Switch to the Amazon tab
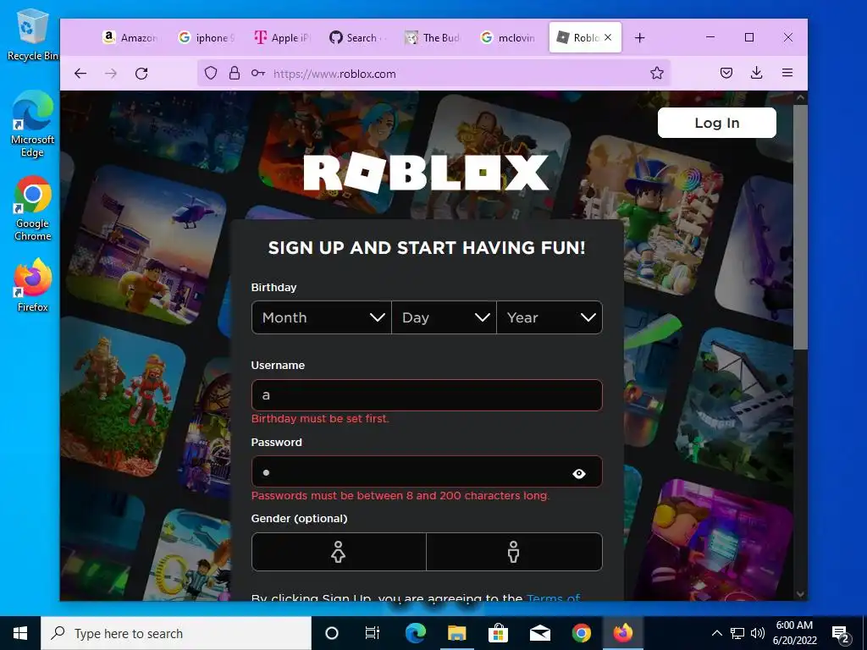Viewport: 867px width, 650px height. pos(131,37)
